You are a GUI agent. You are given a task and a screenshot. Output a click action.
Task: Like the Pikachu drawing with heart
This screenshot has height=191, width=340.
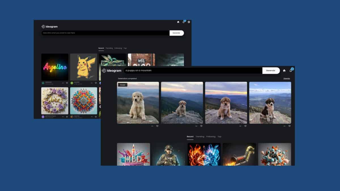pos(96,83)
